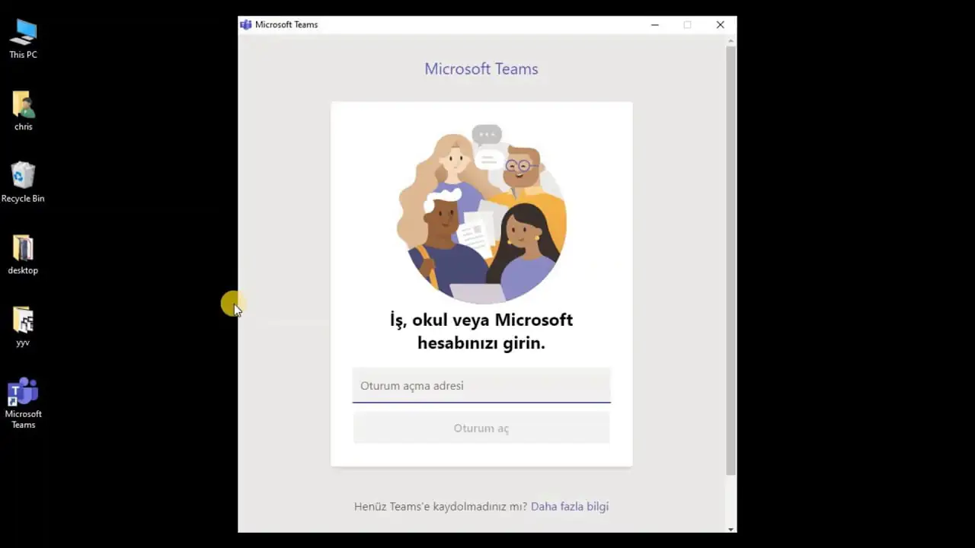Click the Teams logo in the title bar
The height and width of the screenshot is (548, 975).
tap(245, 24)
